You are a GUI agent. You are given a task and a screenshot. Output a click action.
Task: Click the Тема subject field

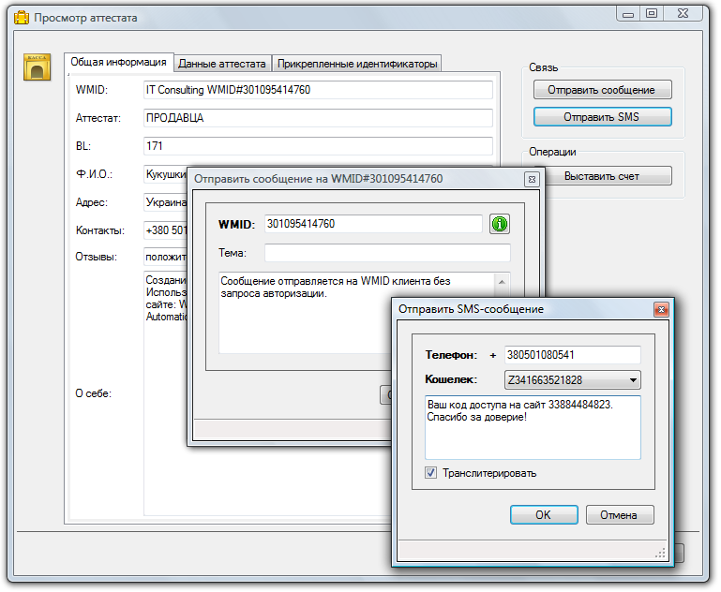click(386, 253)
